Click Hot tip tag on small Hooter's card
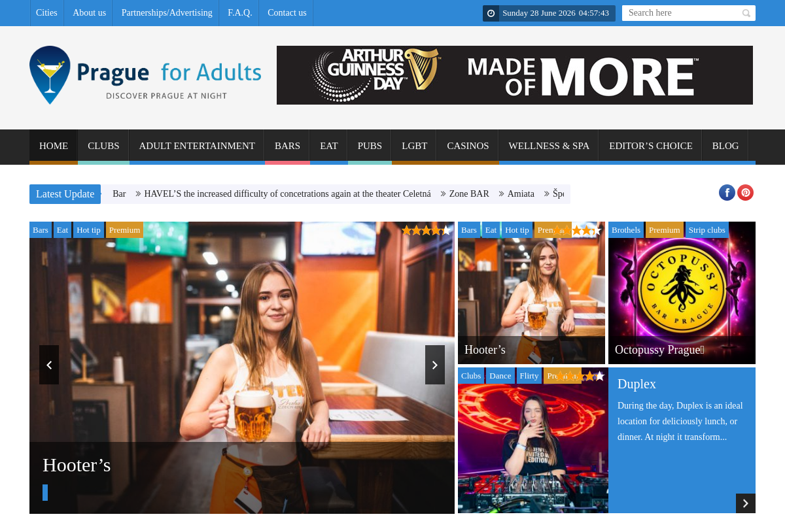This screenshot has height=523, width=785. tap(517, 230)
